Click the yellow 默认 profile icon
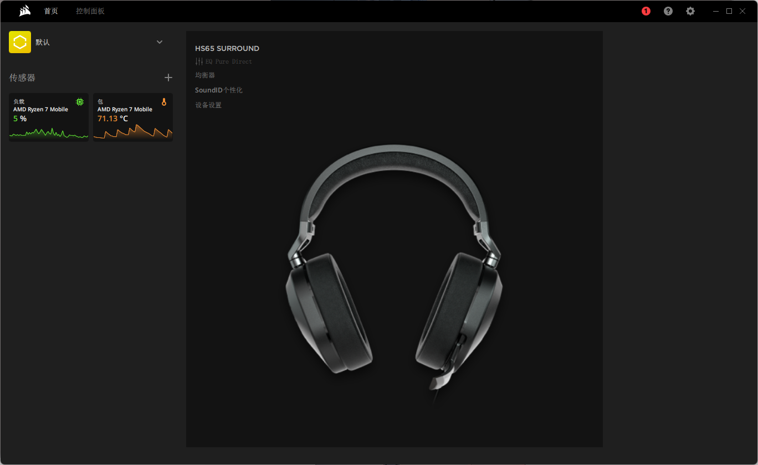Image resolution: width=758 pixels, height=465 pixels. (20, 42)
